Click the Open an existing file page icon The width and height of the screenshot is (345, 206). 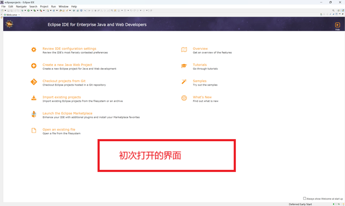[34, 130]
